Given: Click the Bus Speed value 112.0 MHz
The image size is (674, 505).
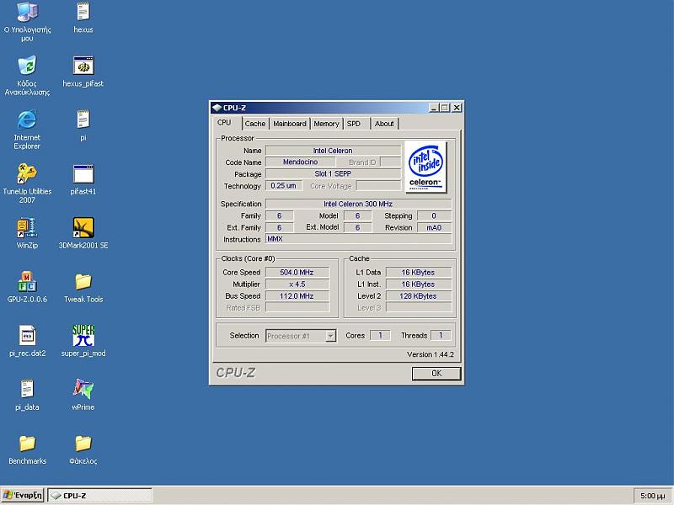Looking at the screenshot, I should tap(297, 296).
